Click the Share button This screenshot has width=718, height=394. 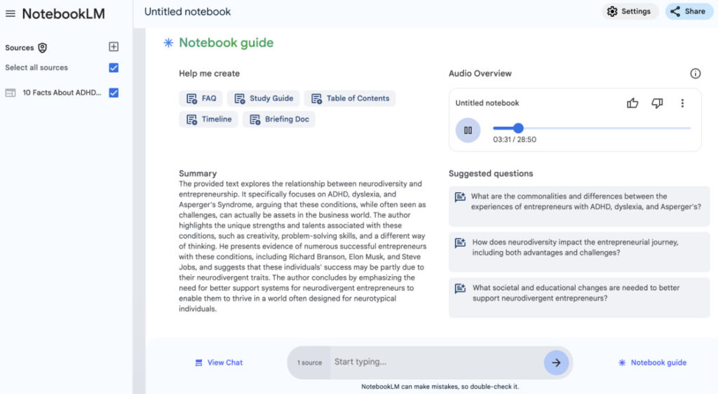689,11
